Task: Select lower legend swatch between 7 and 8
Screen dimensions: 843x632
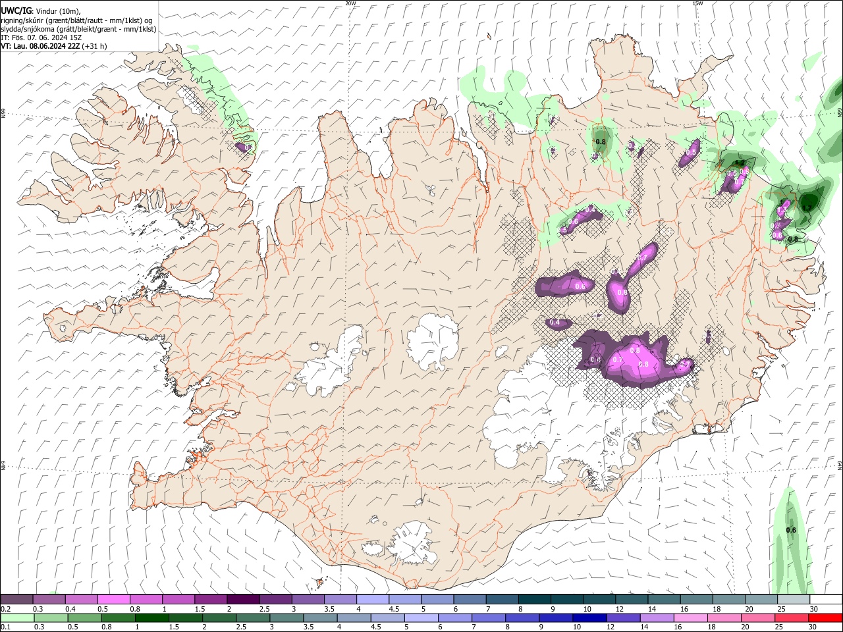Action: [x=489, y=618]
